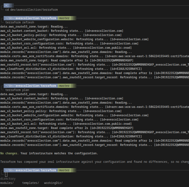Click 'Your infrastructure matches the configuration.' message
This screenshot has height=187, width=189.
point(59,153)
